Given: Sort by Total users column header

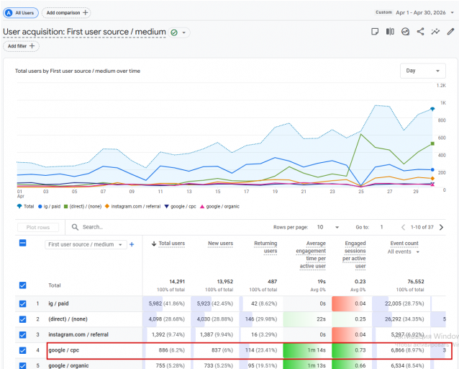Looking at the screenshot, I should [171, 244].
